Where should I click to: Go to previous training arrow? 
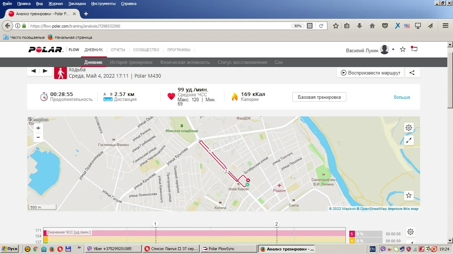click(x=33, y=71)
